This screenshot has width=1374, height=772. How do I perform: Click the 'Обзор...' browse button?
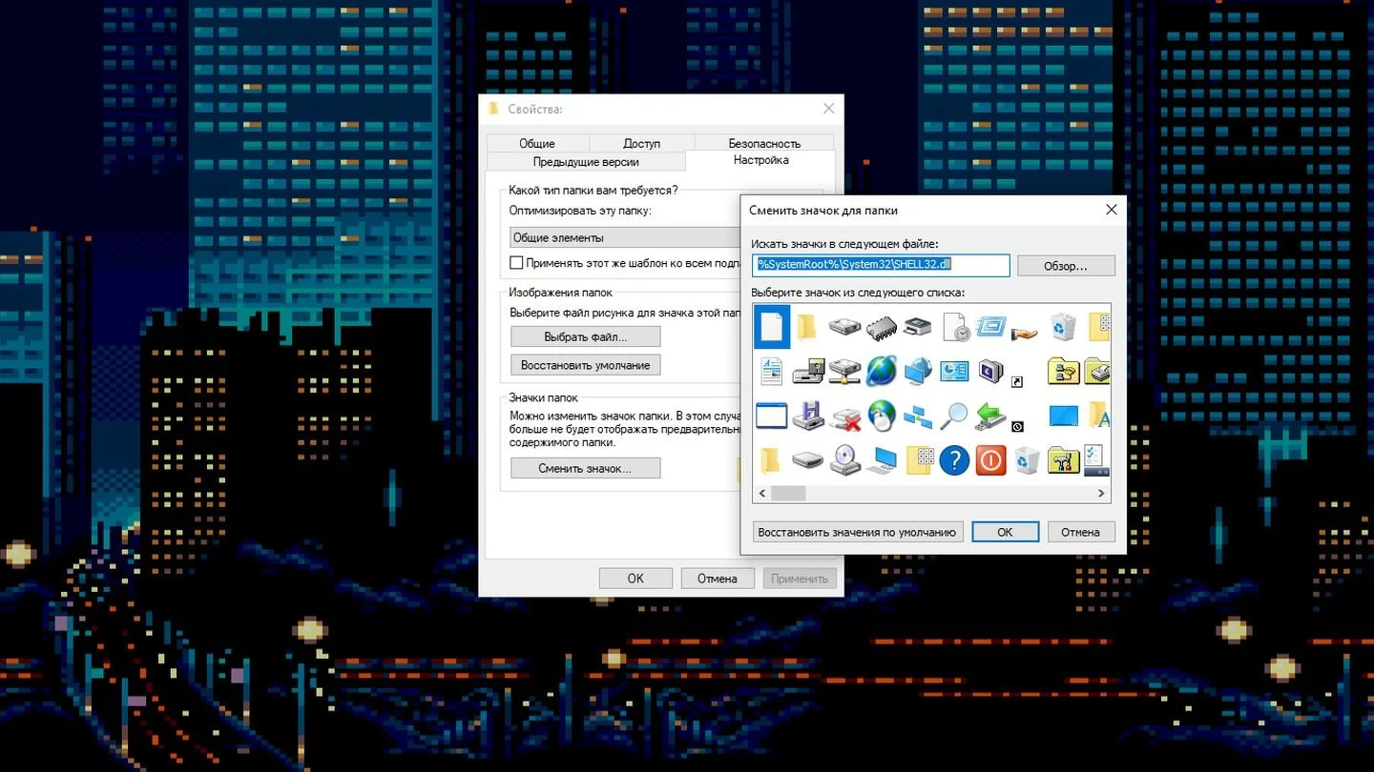click(x=1066, y=266)
